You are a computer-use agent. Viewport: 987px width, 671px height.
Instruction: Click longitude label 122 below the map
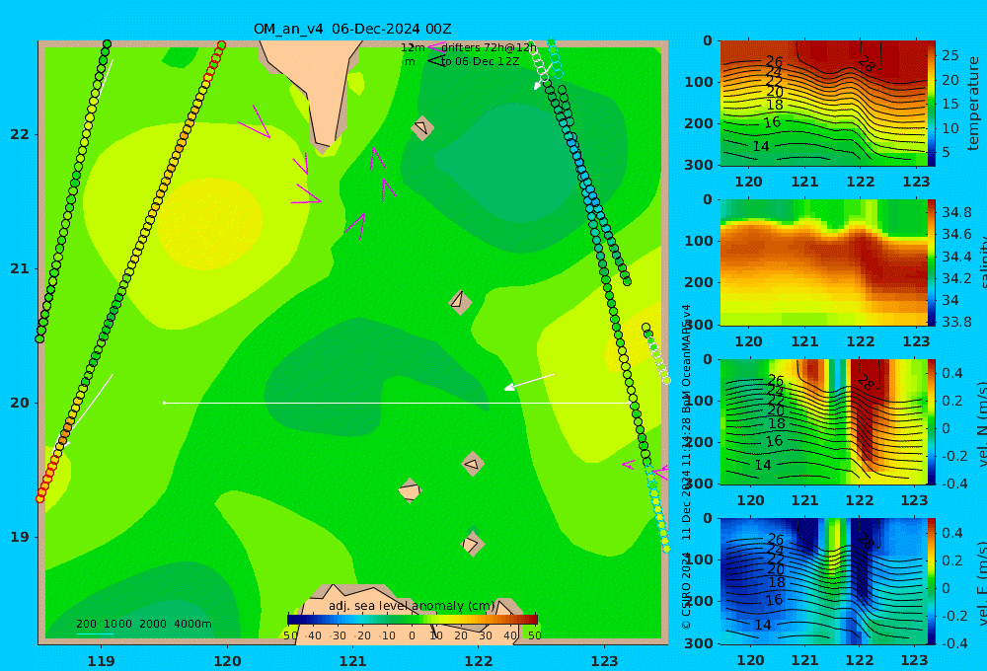tap(479, 661)
